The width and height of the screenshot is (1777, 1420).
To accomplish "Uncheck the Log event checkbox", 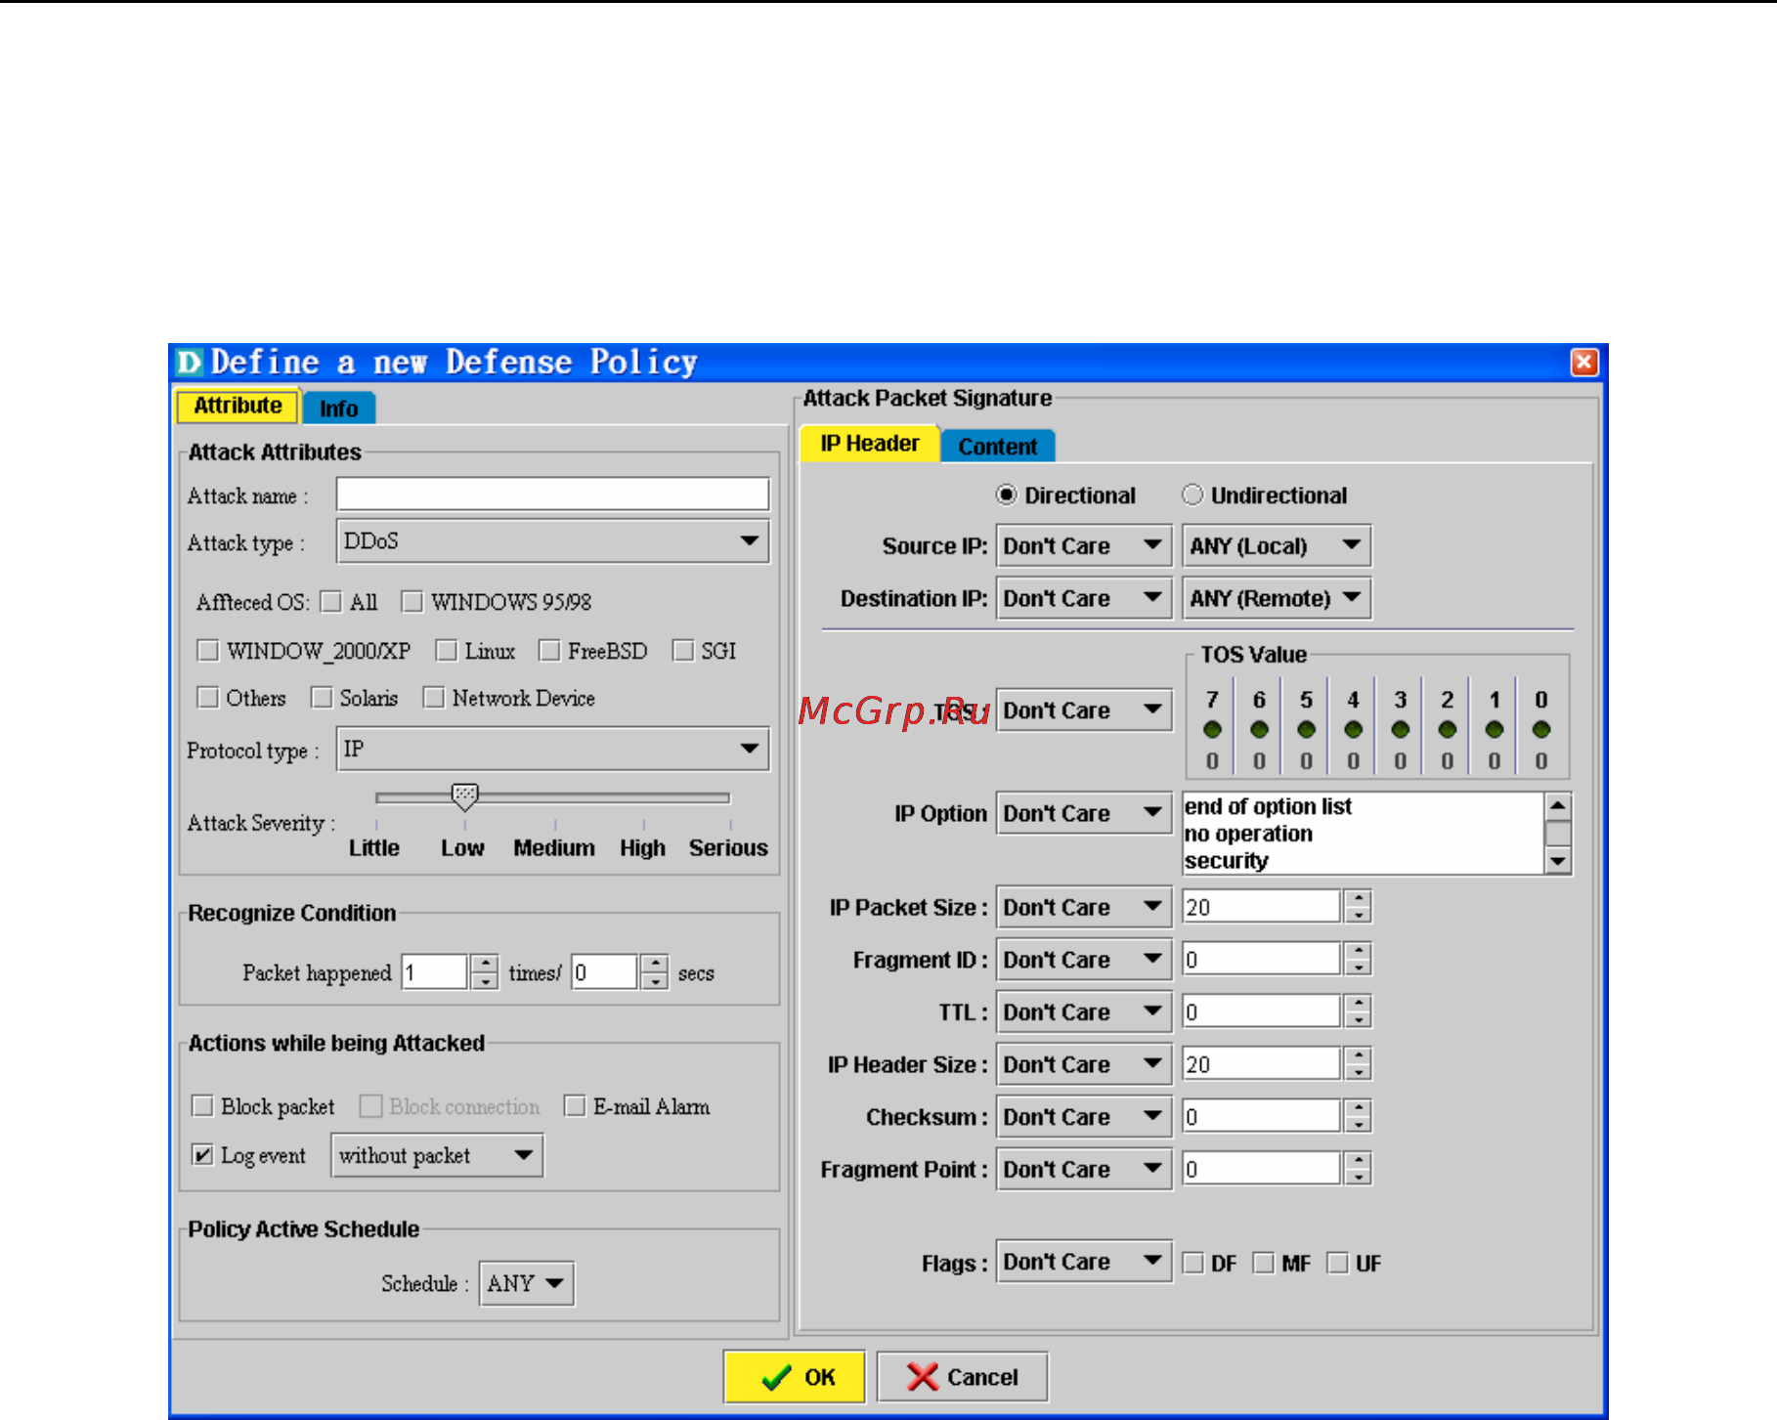I will point(202,1154).
